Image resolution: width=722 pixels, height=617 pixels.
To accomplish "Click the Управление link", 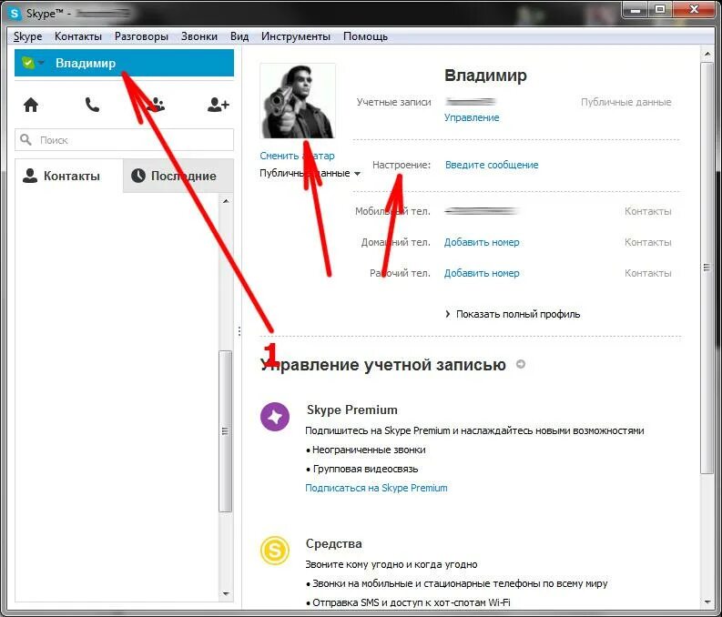I will tap(472, 117).
